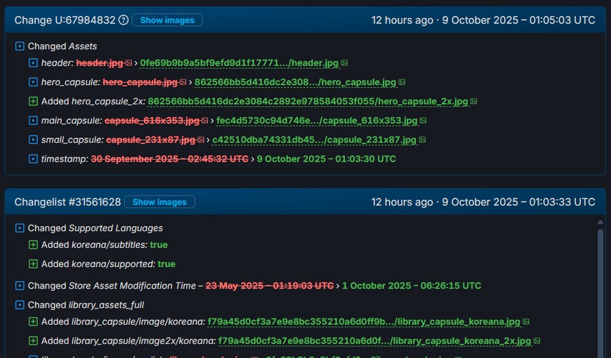Click image icon next to hero_capsule_2x.jpg
Screen dimensions: 611x358
click(473, 102)
